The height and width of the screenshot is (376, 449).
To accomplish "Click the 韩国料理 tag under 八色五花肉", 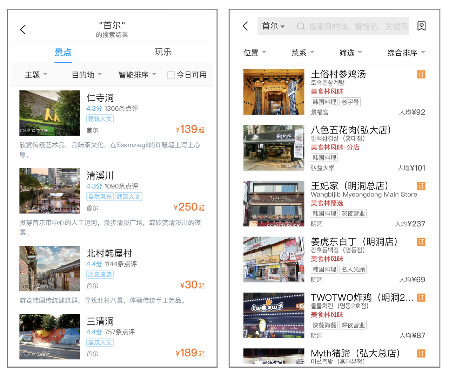I will 324,158.
